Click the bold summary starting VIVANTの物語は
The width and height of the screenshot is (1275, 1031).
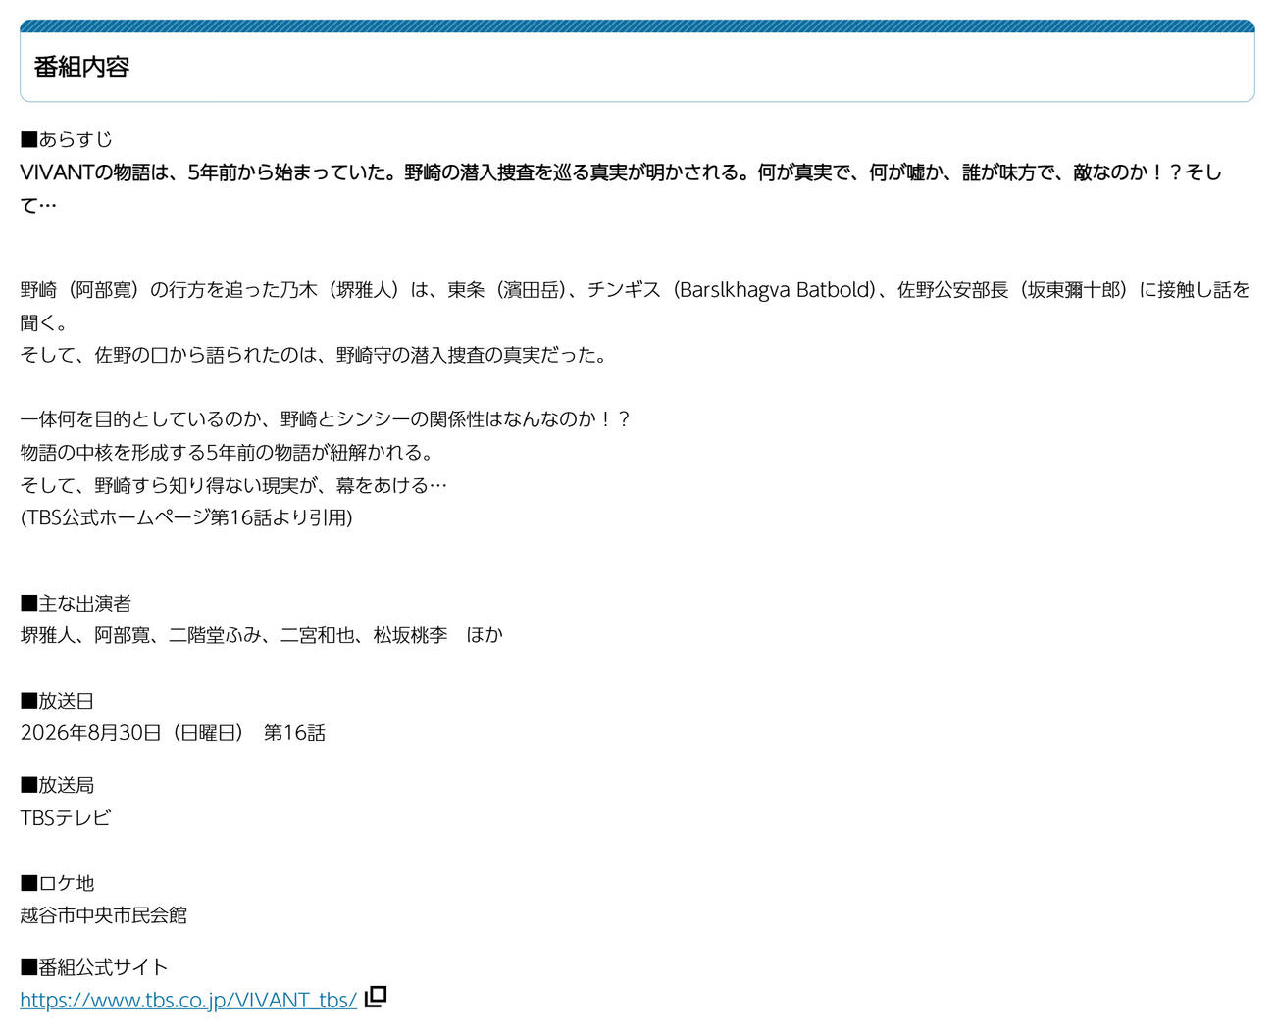621,188
